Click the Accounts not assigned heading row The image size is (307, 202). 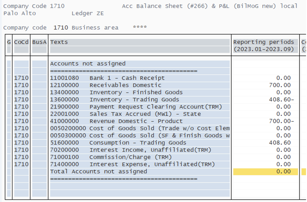tap(89, 64)
